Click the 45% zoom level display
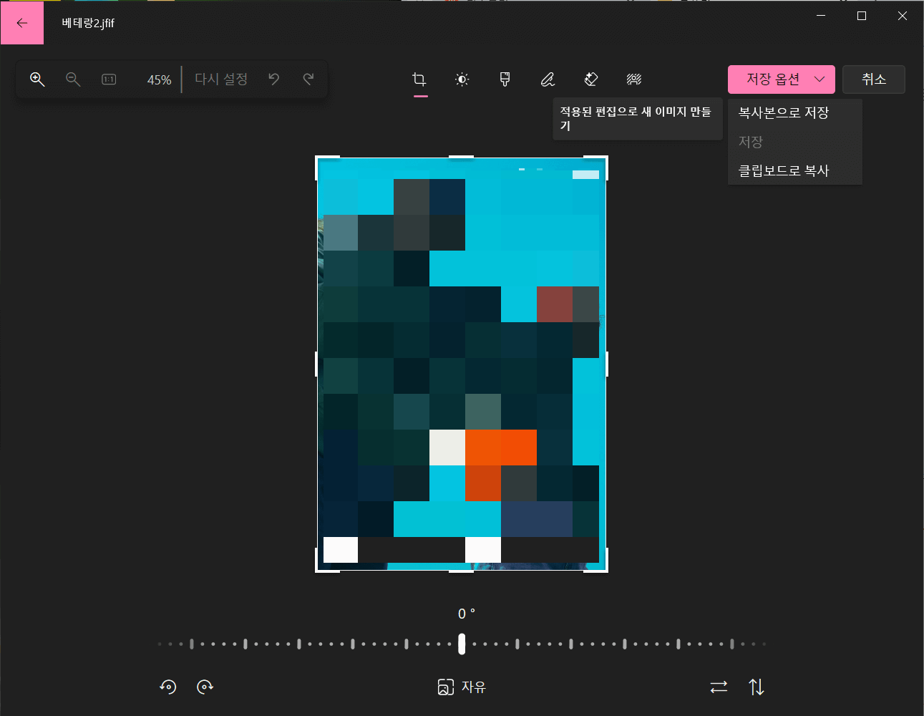924x716 pixels. 158,79
